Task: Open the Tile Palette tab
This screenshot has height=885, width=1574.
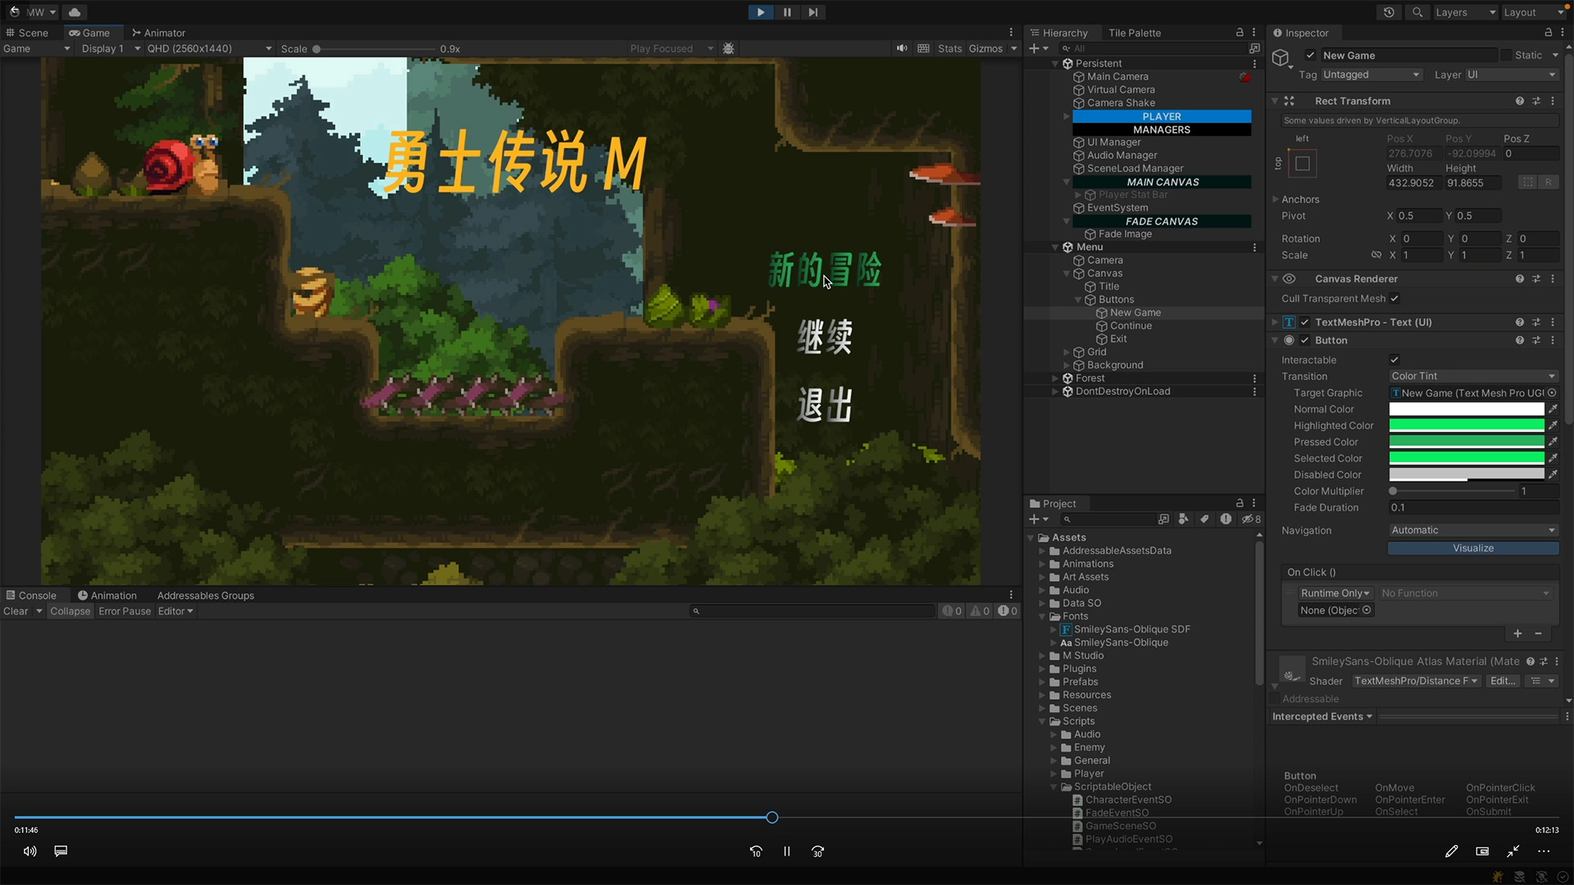Action: pos(1134,33)
